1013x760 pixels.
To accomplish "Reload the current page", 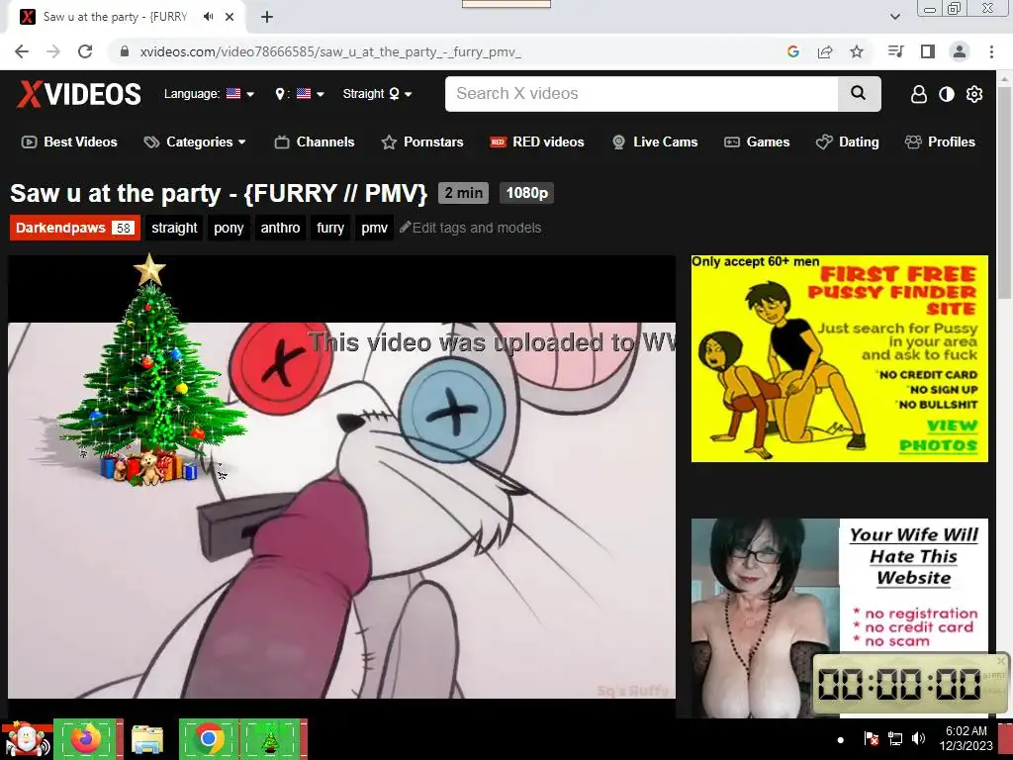I will [85, 51].
